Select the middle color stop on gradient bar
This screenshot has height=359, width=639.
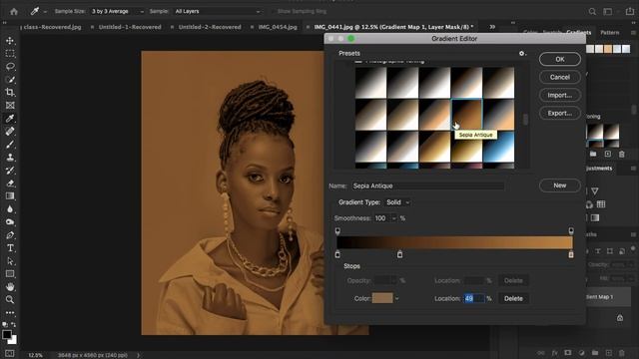pyautogui.click(x=399, y=255)
